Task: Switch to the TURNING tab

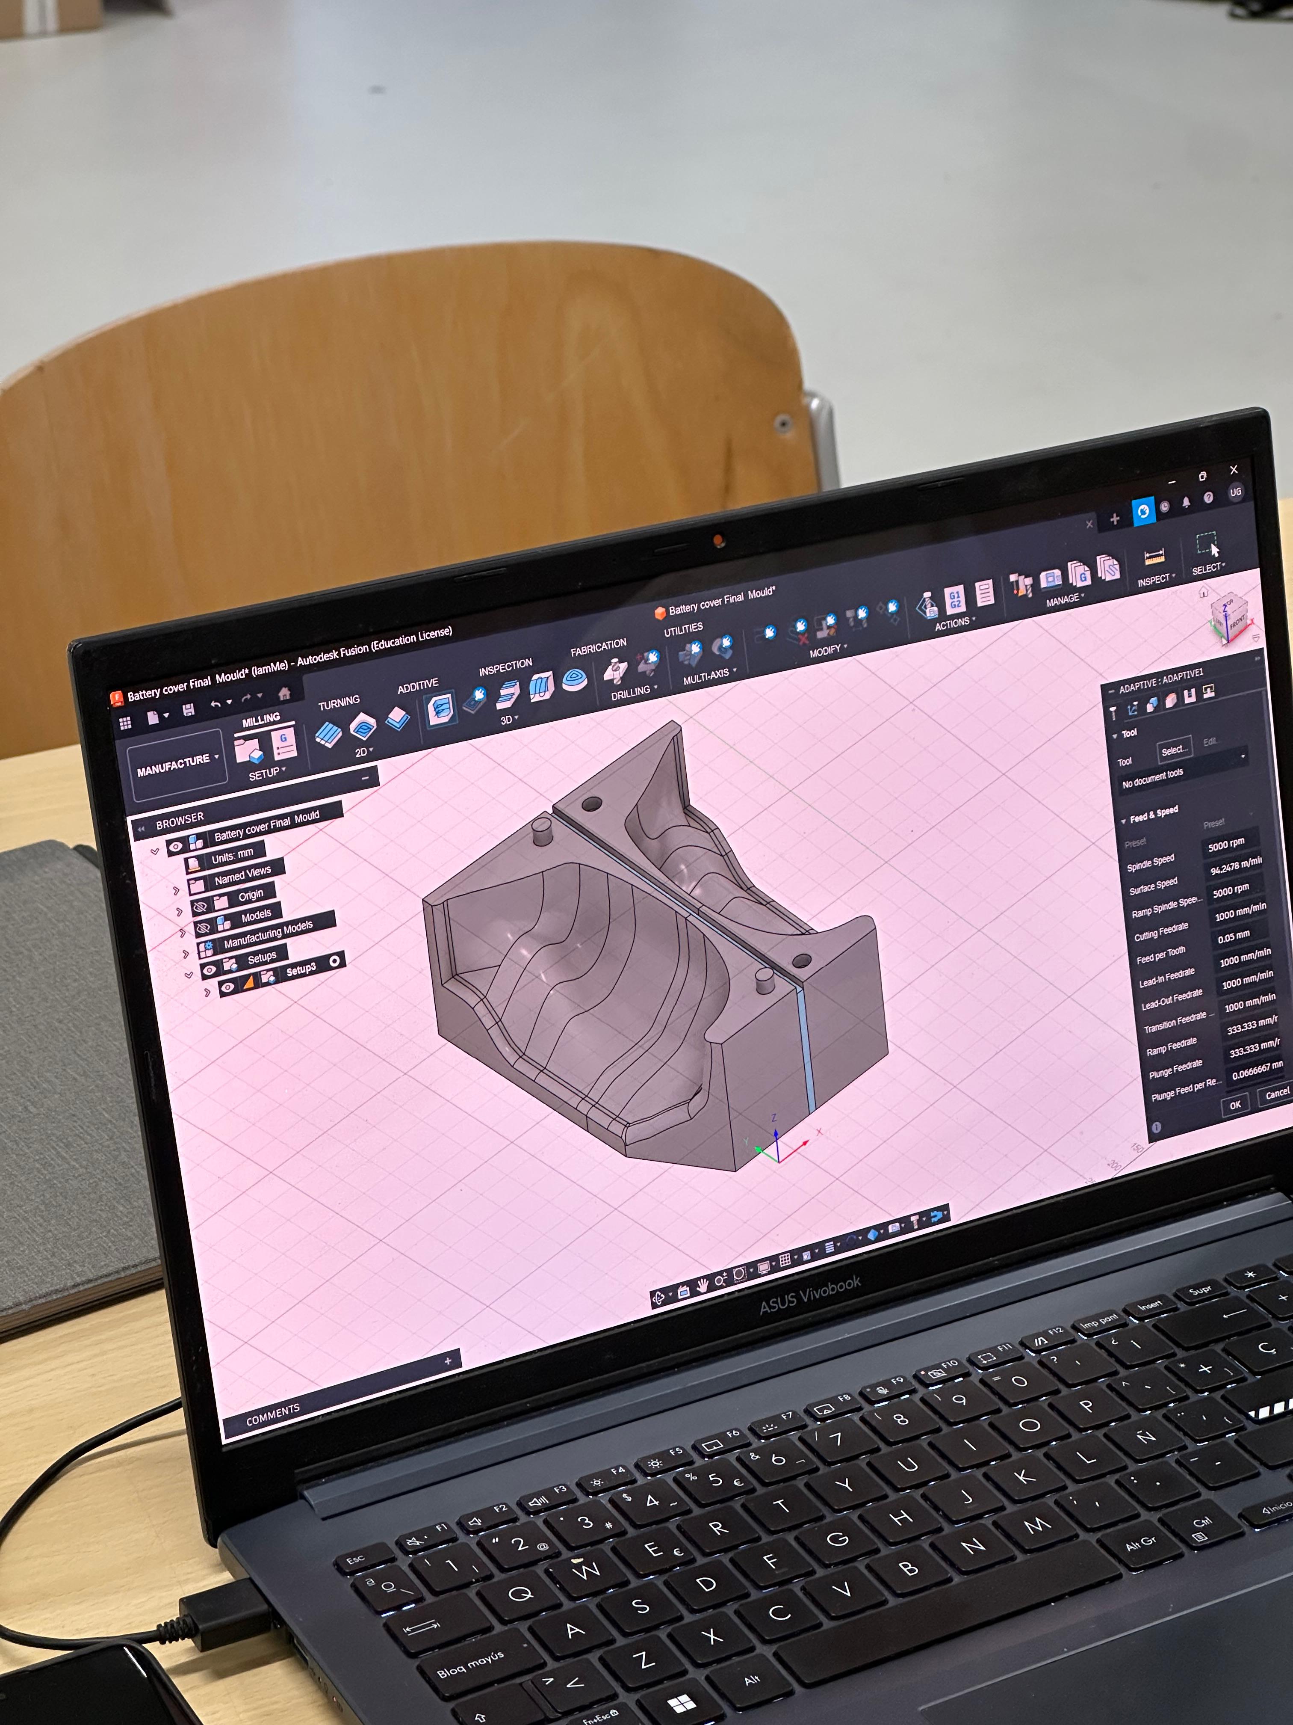Action: pos(338,702)
